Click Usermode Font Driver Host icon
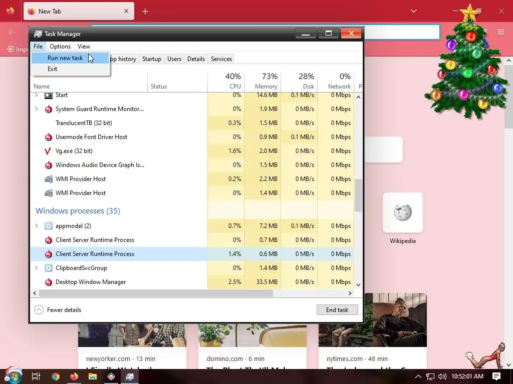513x384 pixels. point(49,137)
